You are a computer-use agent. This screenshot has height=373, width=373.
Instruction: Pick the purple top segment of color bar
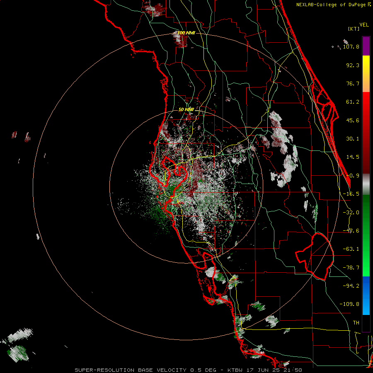(366, 46)
